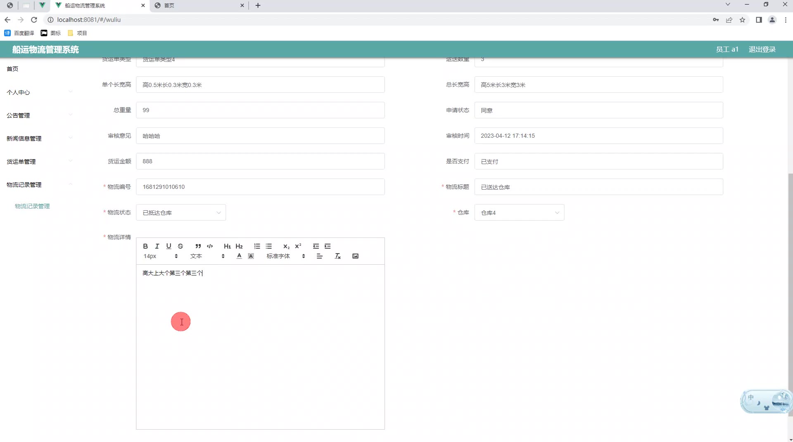Collapse the 物流记录管理 parent menu

pyautogui.click(x=39, y=185)
